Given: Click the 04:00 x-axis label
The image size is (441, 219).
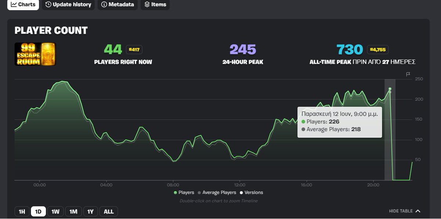Looking at the screenshot, I should (x=106, y=185).
